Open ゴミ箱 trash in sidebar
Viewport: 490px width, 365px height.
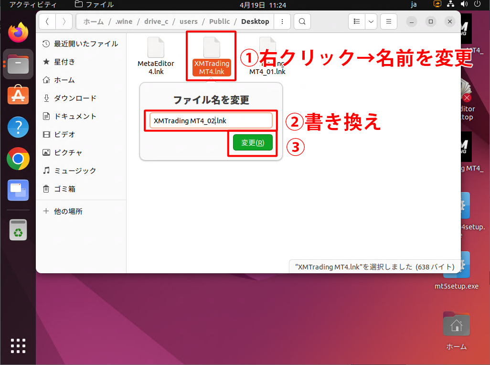(x=64, y=189)
